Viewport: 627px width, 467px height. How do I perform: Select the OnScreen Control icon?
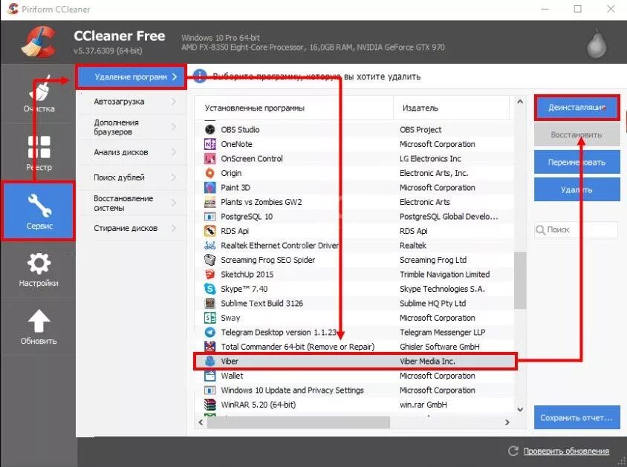click(210, 159)
